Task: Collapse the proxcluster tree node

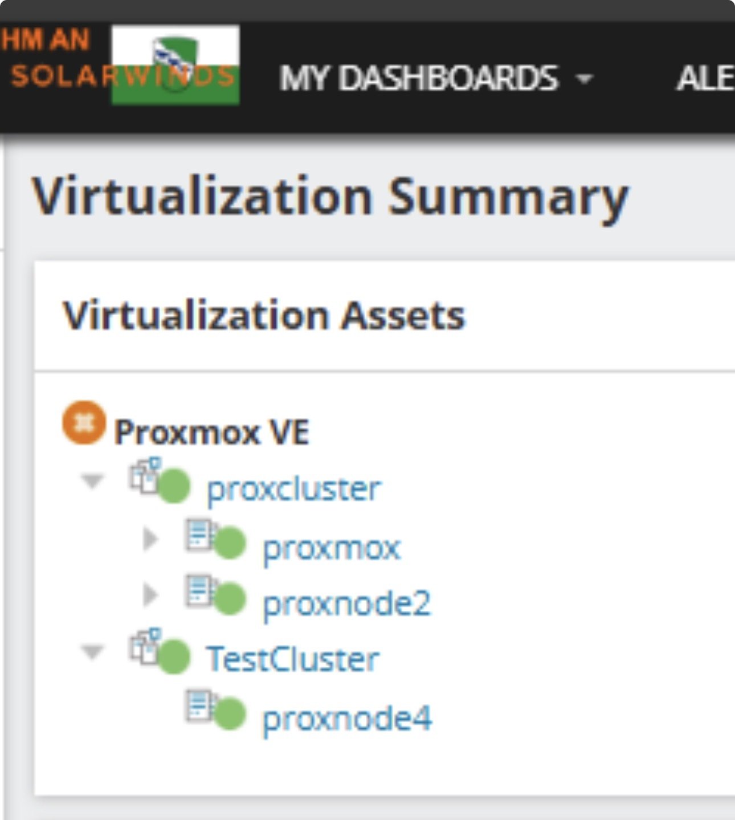Action: pos(92,482)
